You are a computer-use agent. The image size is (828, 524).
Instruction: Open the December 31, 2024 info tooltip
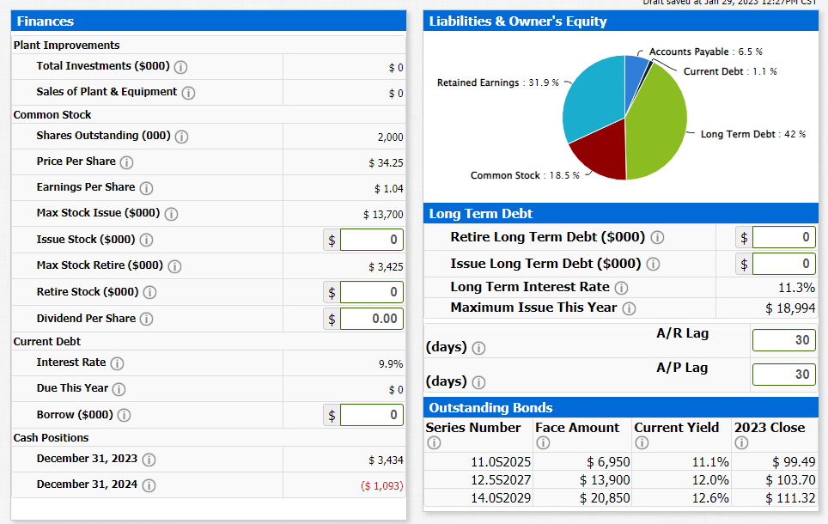pos(148,484)
